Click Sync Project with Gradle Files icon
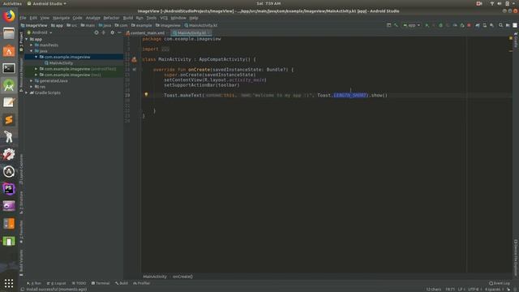519x292 pixels. pyautogui.click(x=478, y=25)
